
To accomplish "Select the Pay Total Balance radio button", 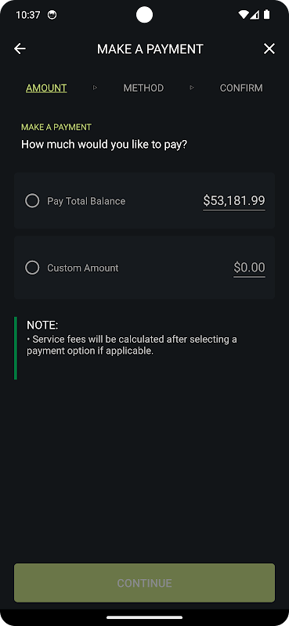I will 32,201.
